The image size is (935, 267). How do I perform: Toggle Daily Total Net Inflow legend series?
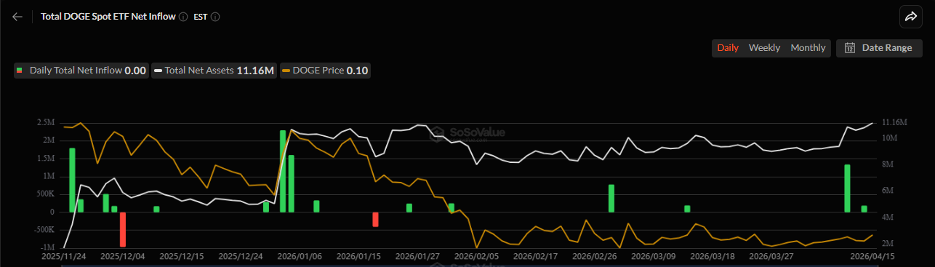pos(81,71)
